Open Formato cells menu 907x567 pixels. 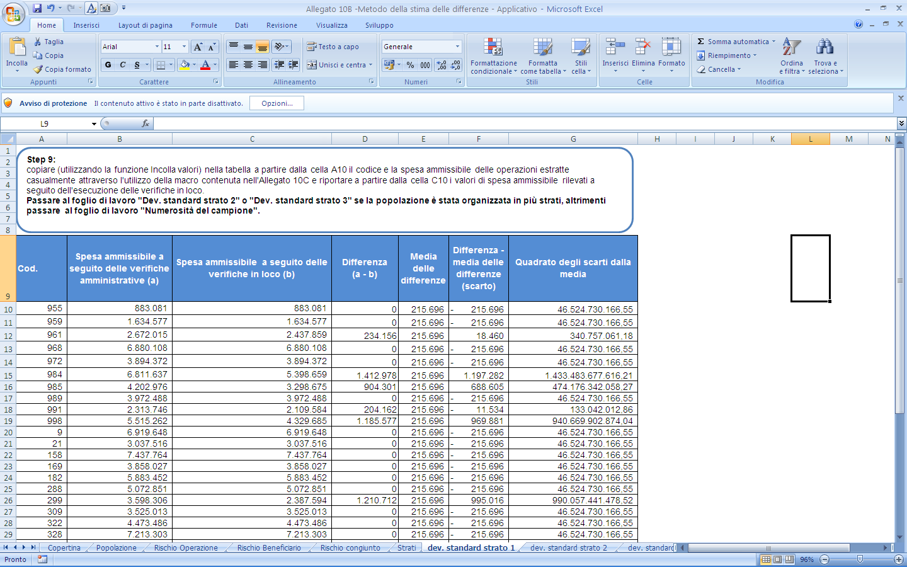671,55
